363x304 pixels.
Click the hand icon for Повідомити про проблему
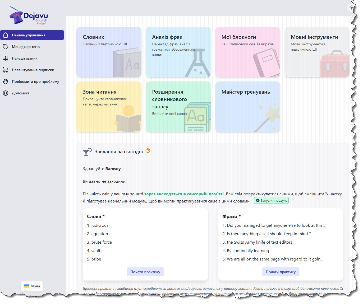[x=6, y=81]
